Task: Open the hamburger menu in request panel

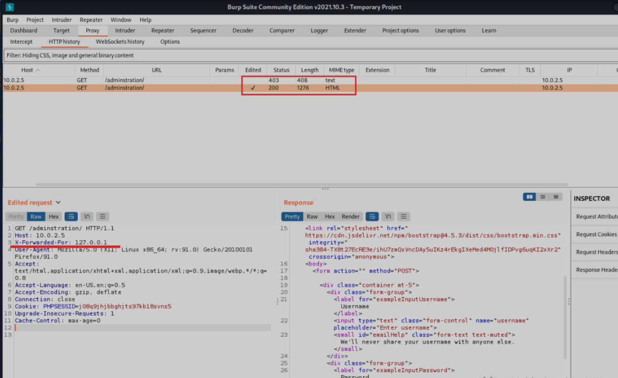Action: click(x=102, y=216)
